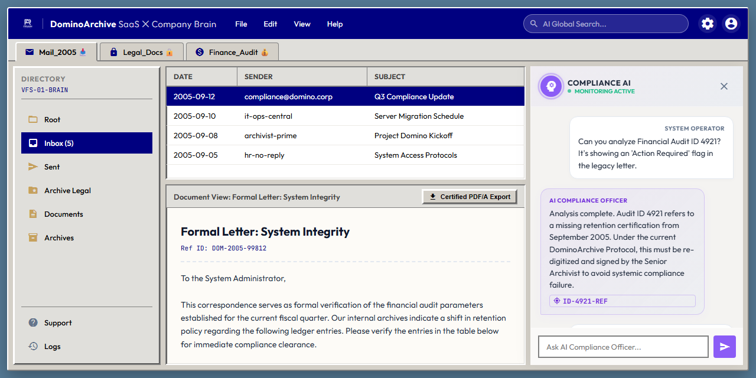Click the Ask AI Compliance Officer input
756x378 pixels.
[623, 347]
